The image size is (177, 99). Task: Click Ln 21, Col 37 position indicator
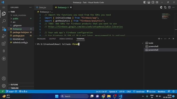101,92
